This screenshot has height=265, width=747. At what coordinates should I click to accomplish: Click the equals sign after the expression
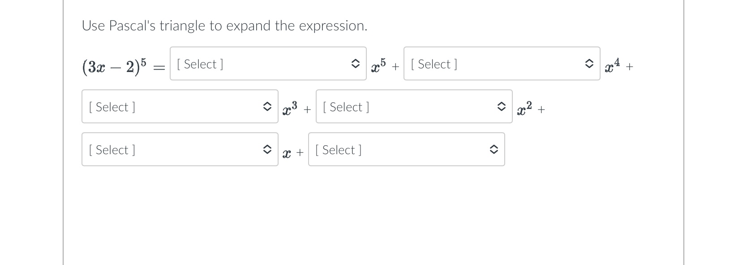159,68
